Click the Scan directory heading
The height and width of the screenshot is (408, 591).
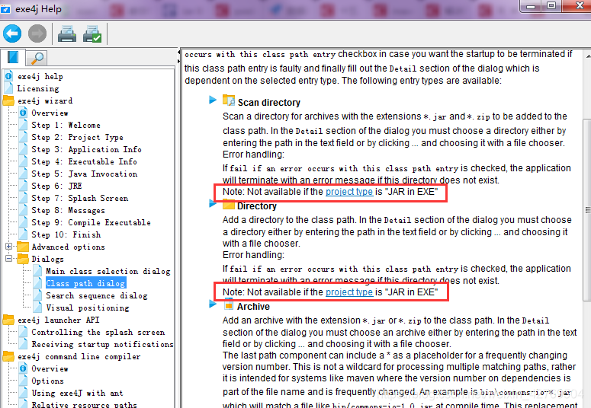268,103
